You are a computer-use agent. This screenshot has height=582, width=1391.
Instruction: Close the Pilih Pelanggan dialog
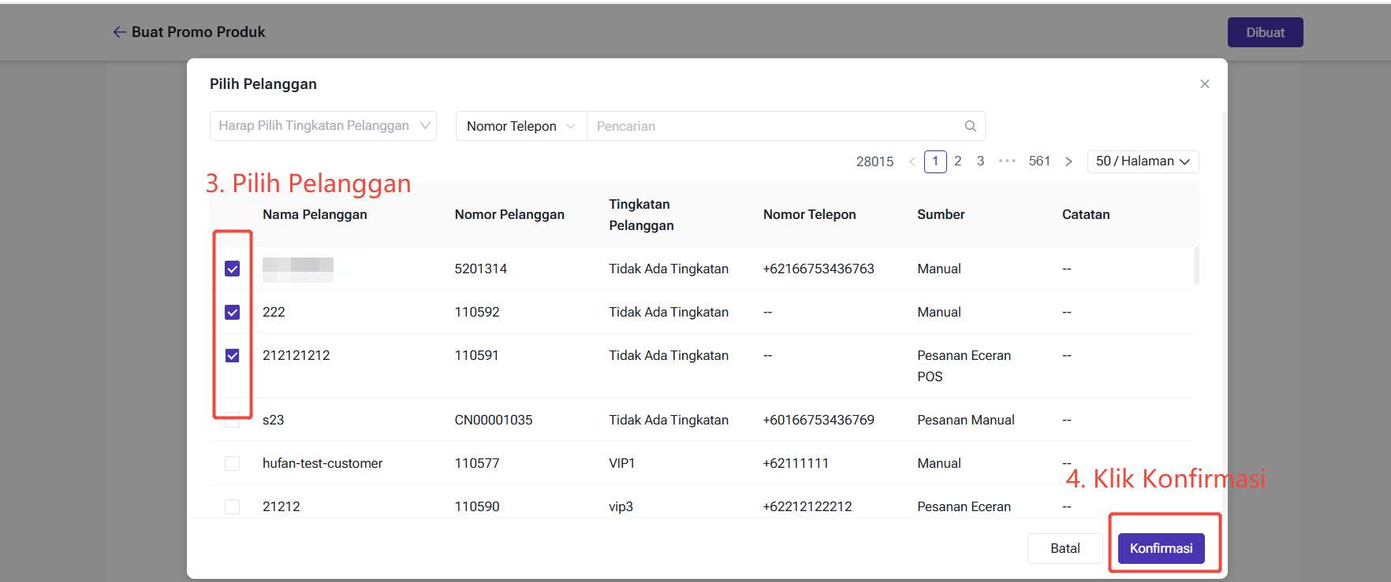pos(1204,84)
